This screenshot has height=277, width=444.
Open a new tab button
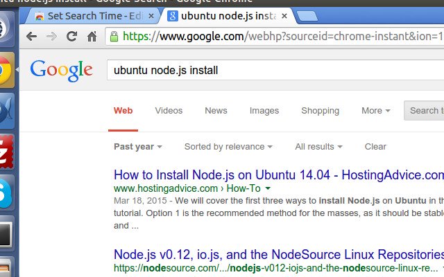(x=307, y=16)
